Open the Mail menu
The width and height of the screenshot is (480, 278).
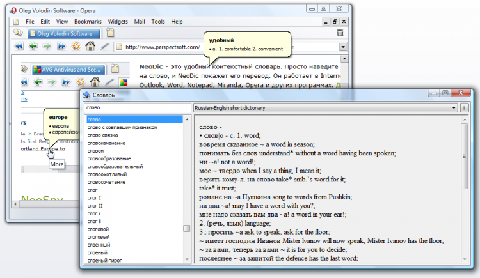[140, 22]
